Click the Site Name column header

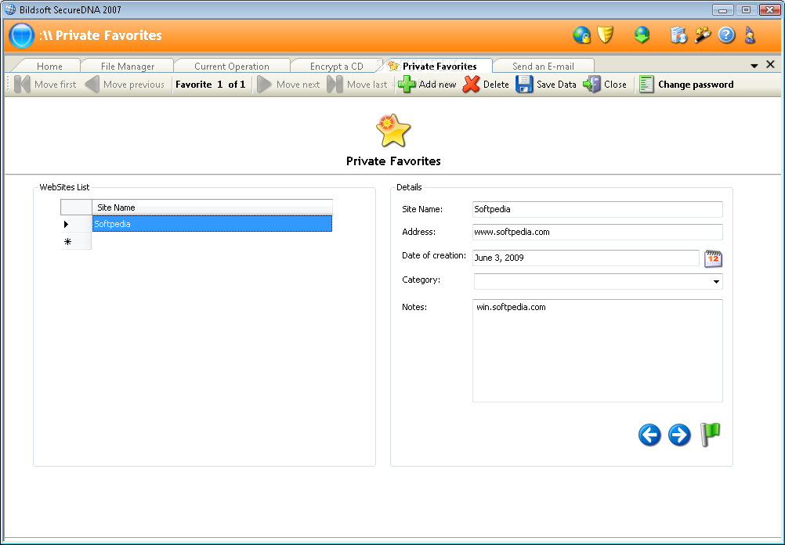point(212,208)
